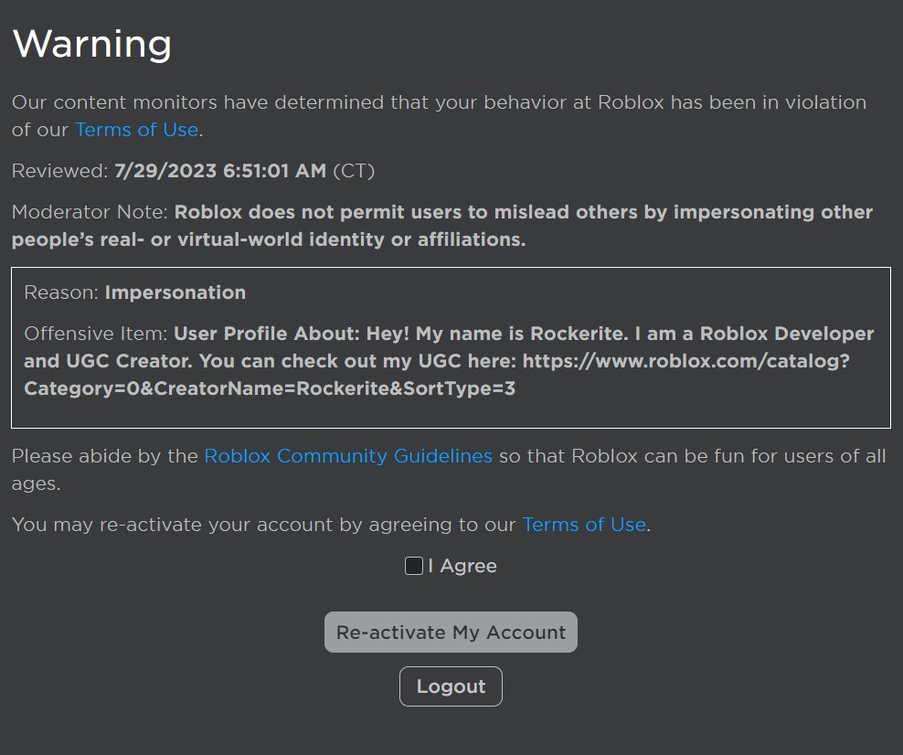Click Terms of Use in the re-activation sentence
This screenshot has width=903, height=755.
coord(584,525)
